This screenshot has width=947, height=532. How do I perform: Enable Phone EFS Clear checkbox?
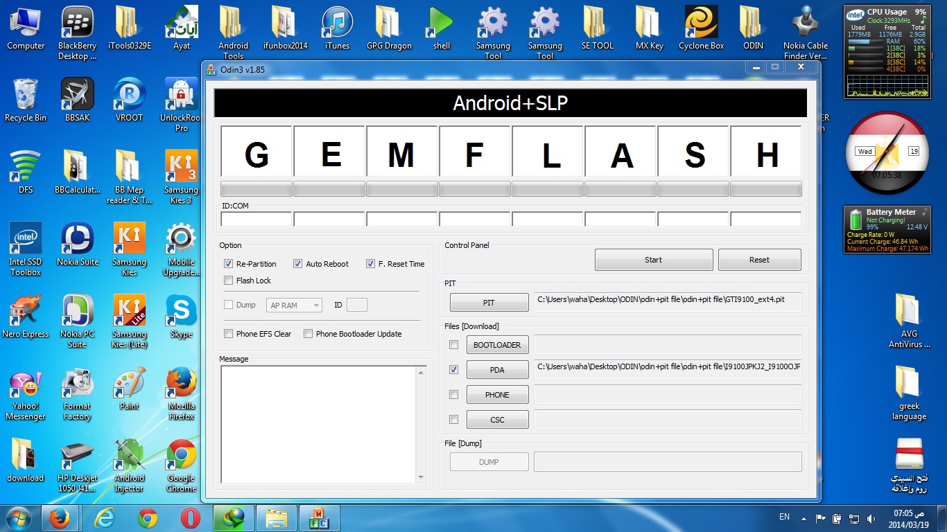click(228, 334)
